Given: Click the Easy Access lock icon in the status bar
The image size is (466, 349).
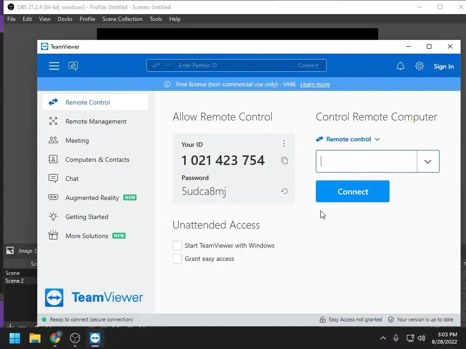Looking at the screenshot, I should [x=323, y=319].
